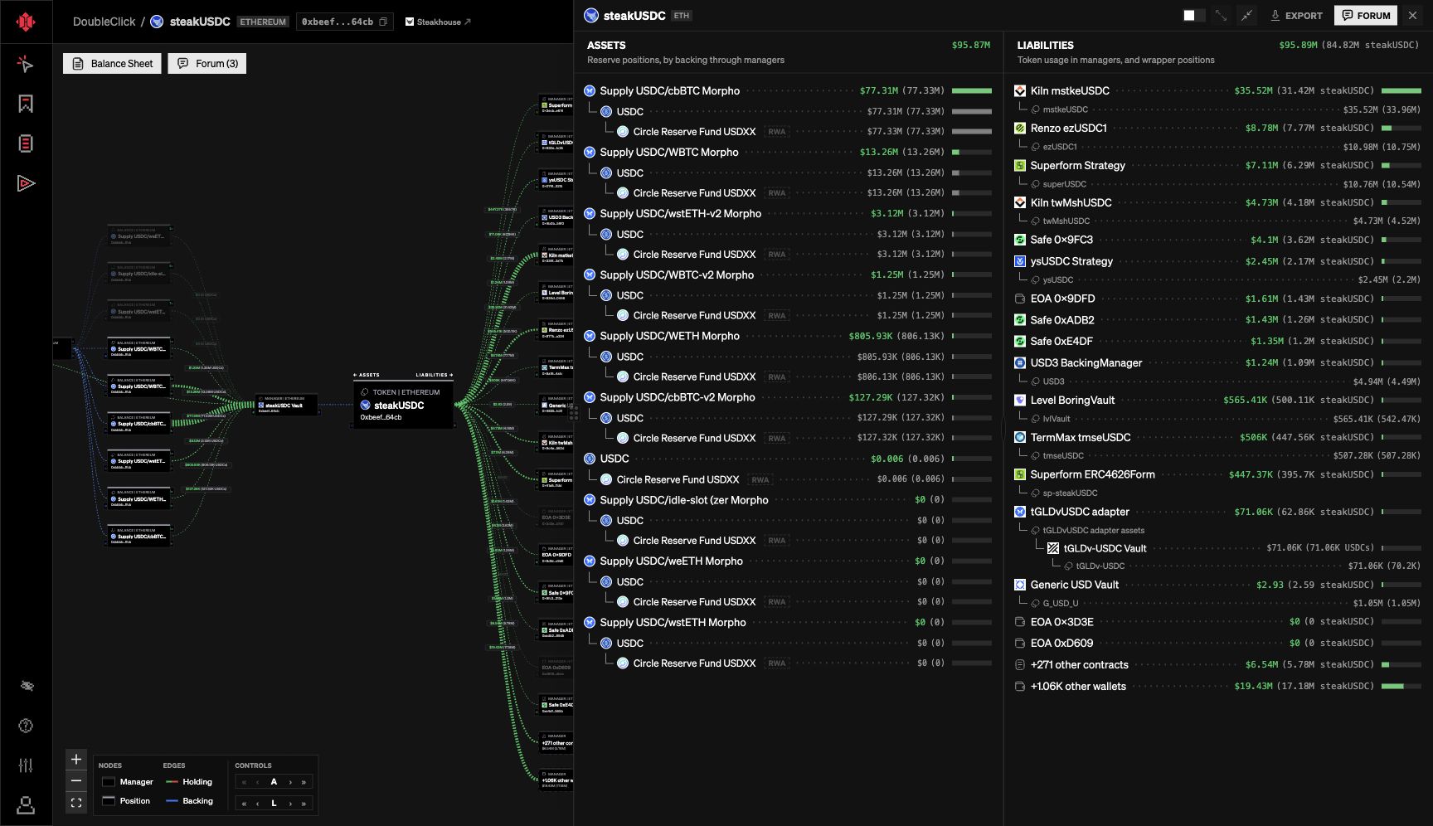
Task: Open the red hexagon logo home
Action: coord(26,22)
